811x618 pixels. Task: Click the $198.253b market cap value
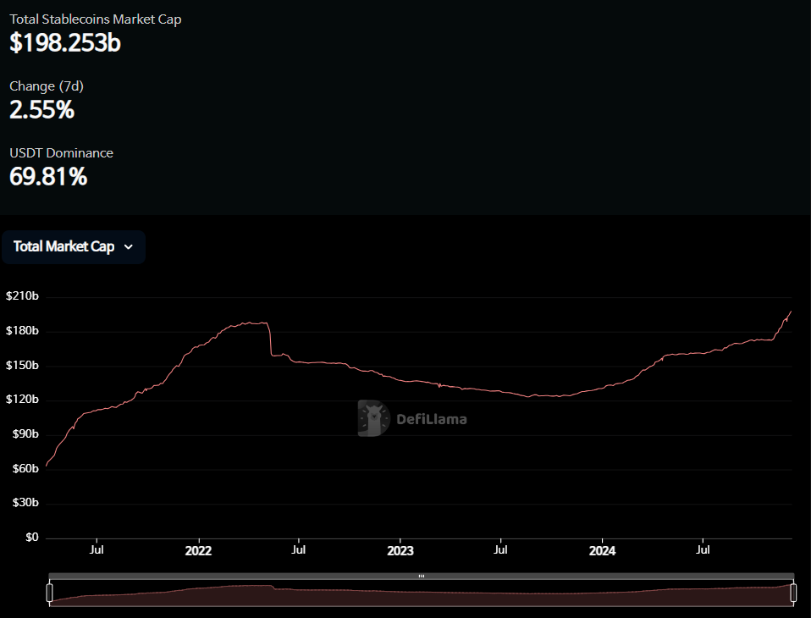65,43
